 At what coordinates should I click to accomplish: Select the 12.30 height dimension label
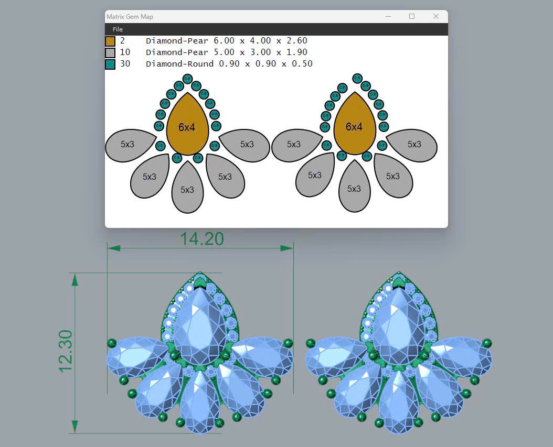(x=66, y=351)
